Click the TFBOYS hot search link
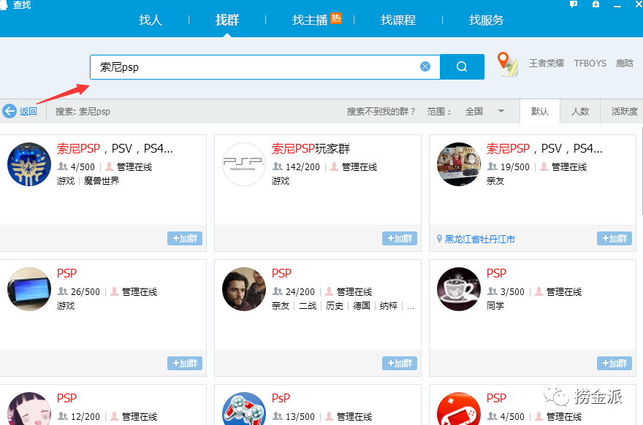This screenshot has width=643, height=425. [590, 64]
